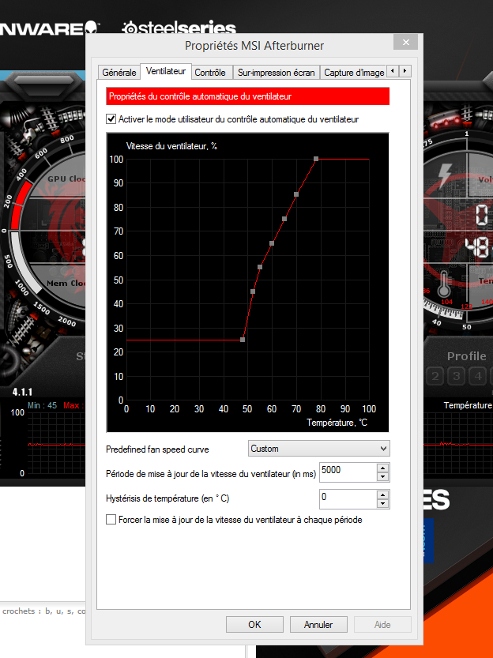Select profile slot 2 in Afterburner window

click(x=435, y=375)
